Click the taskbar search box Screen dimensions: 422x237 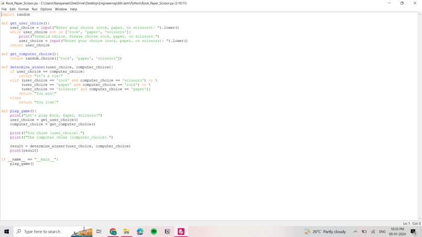(53, 231)
